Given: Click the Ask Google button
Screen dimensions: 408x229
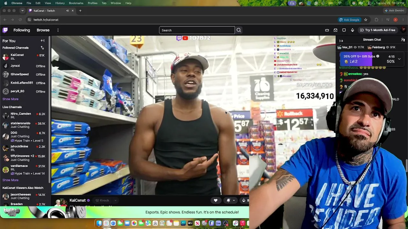Looking at the screenshot, I should pyautogui.click(x=349, y=20).
